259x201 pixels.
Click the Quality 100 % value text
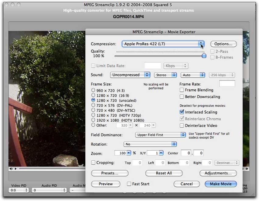99,56
